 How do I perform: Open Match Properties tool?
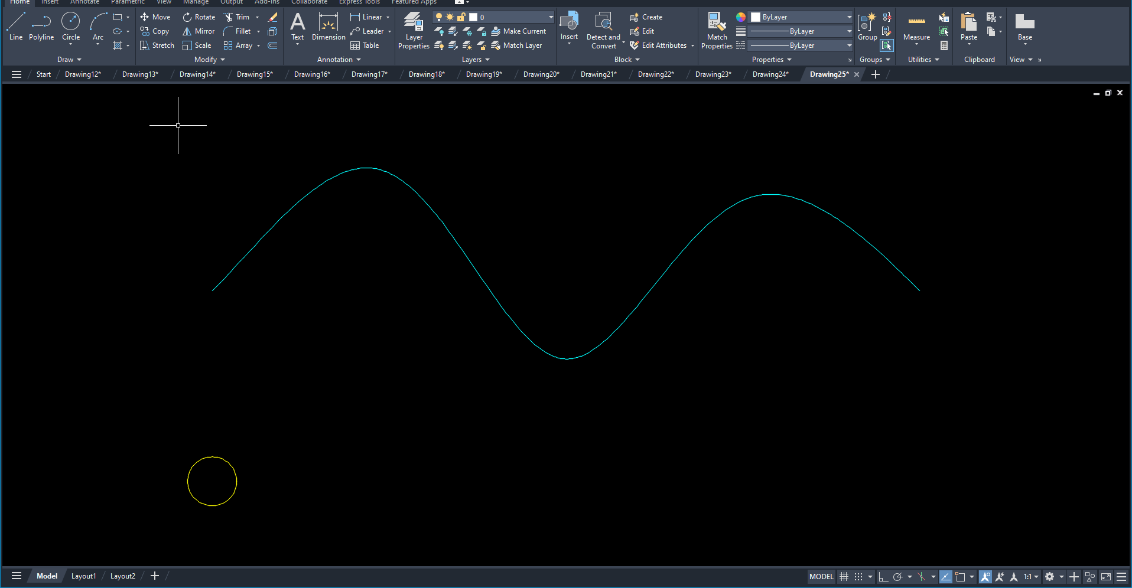[717, 31]
